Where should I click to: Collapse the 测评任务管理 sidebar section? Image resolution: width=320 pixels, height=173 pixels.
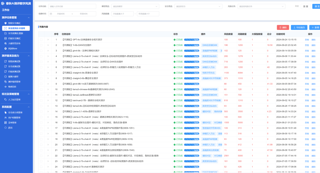coord(29,17)
